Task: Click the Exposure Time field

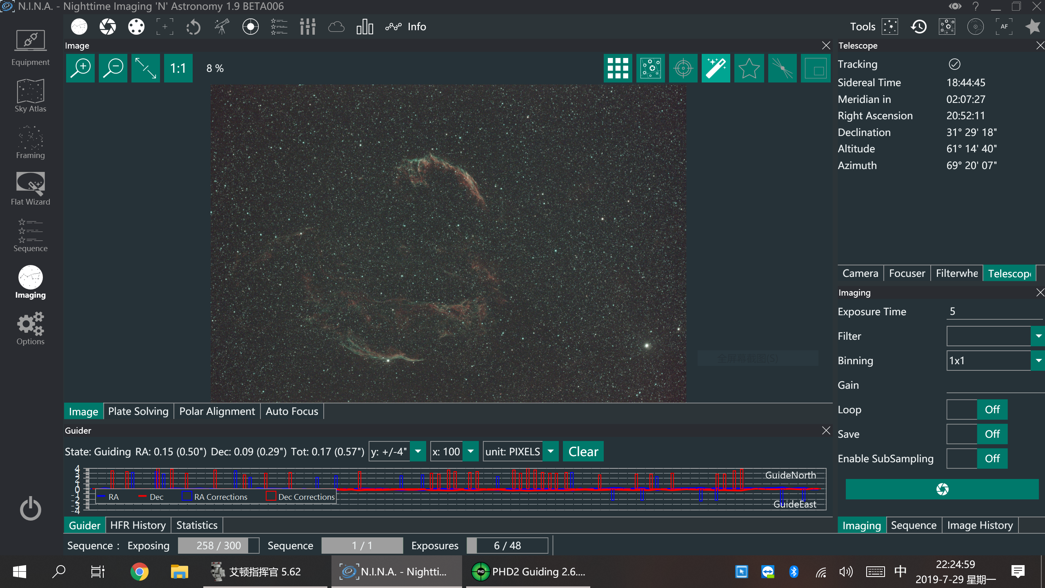Action: click(x=995, y=311)
